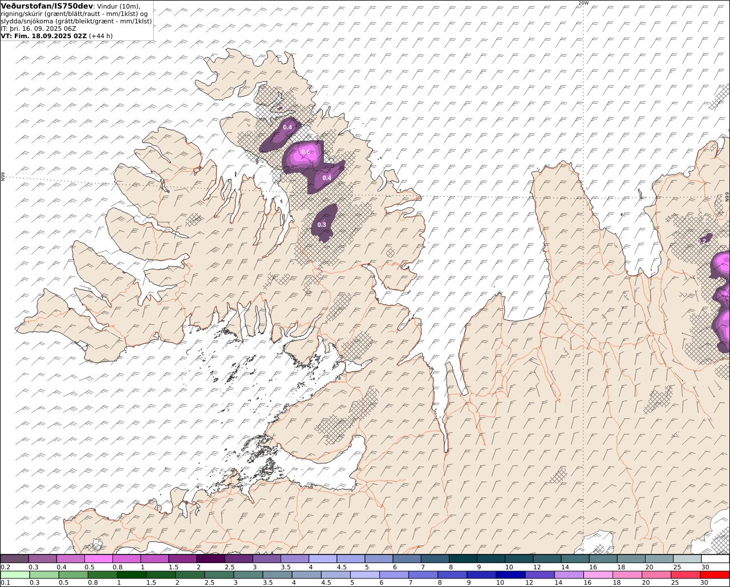Click the upper-row legend swatch starting at 4.5
The image size is (730, 587).
coord(351,559)
